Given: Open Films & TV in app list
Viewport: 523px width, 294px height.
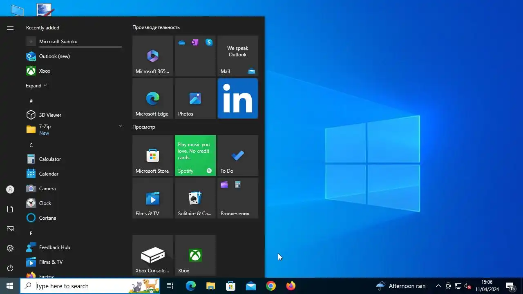Looking at the screenshot, I should [74, 262].
